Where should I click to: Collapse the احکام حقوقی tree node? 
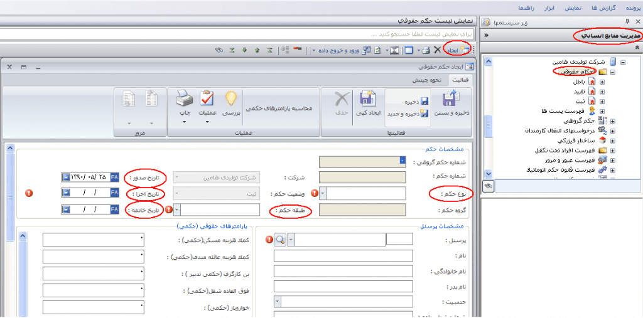612,72
